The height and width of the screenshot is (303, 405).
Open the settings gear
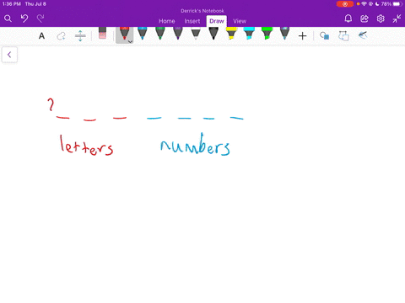pos(381,19)
